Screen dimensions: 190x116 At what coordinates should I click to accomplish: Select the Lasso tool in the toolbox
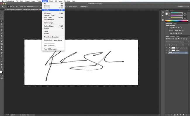(1, 18)
